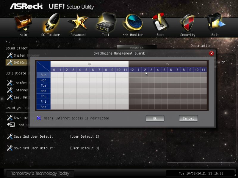Click Save 3rd User Default wrench icon
This screenshot has width=238, height=178.
tap(10, 148)
